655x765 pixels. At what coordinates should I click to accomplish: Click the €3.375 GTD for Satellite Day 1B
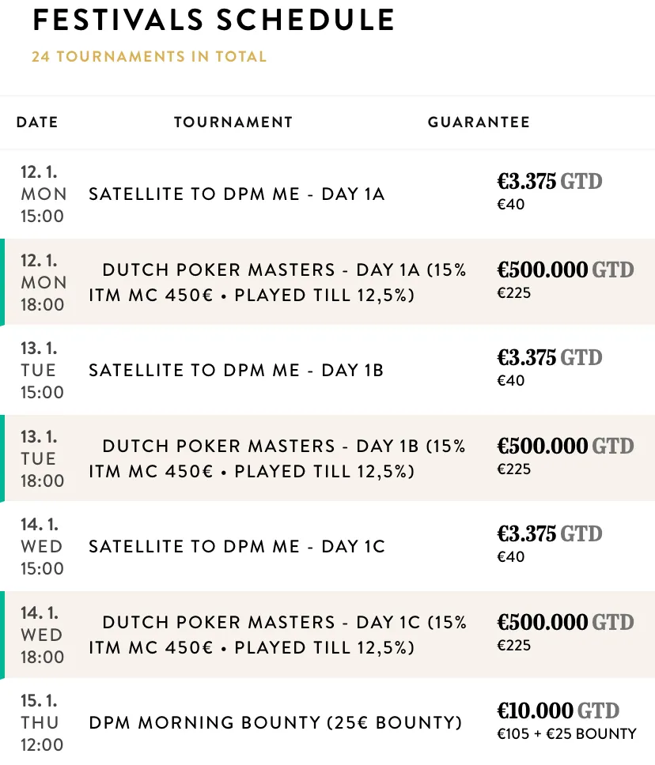[549, 358]
